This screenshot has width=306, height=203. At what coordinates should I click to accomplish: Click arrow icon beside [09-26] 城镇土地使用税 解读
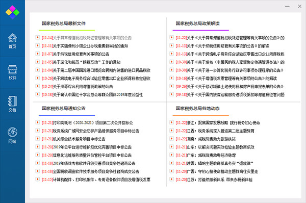click(x=171, y=86)
